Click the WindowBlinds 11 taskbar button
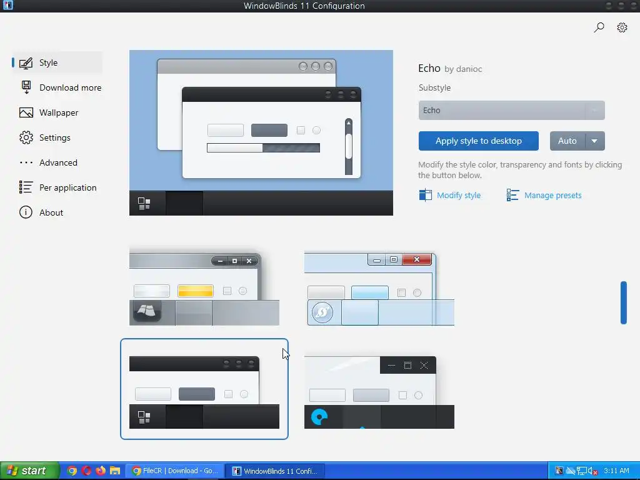The height and width of the screenshot is (480, 640). (276, 471)
